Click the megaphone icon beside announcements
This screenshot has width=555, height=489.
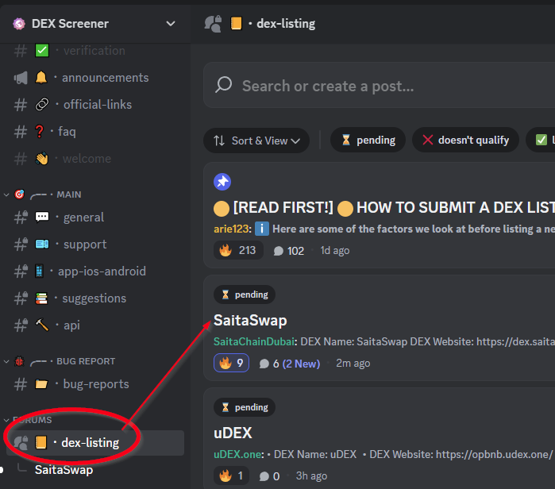click(x=21, y=78)
